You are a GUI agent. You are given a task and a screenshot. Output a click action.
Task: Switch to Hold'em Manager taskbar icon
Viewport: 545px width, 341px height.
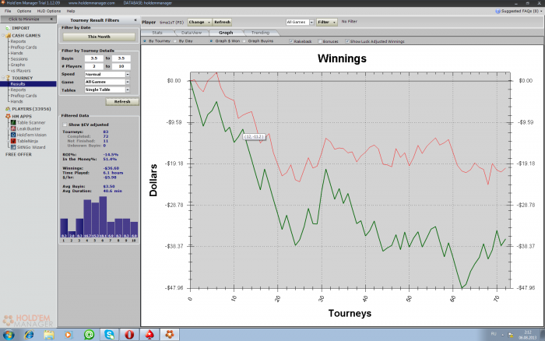point(170,335)
